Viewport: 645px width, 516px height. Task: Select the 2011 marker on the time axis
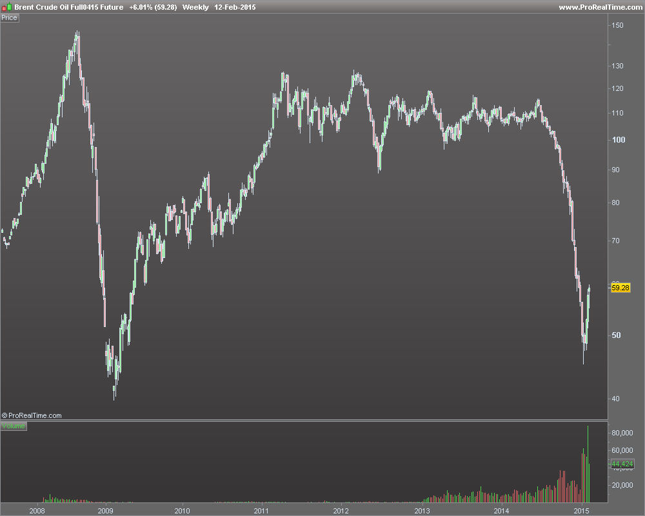pyautogui.click(x=261, y=511)
